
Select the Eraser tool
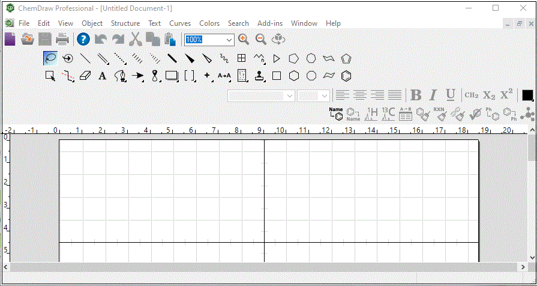[85, 76]
